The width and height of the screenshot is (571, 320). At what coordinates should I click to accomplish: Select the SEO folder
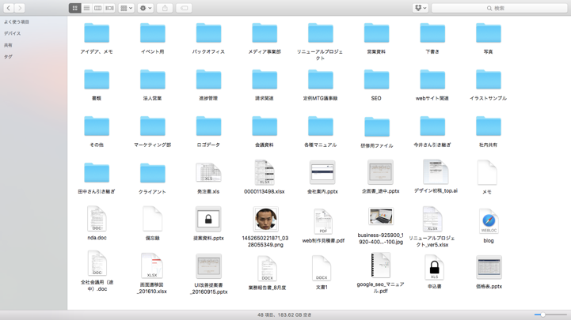(x=376, y=80)
